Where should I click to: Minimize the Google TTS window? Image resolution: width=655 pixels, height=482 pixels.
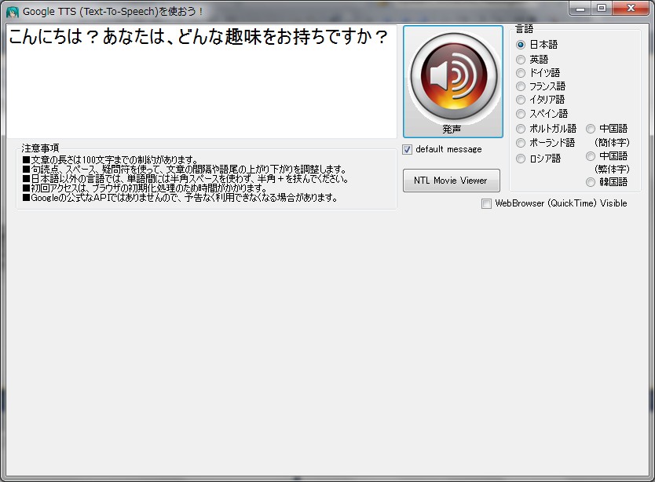580,9
